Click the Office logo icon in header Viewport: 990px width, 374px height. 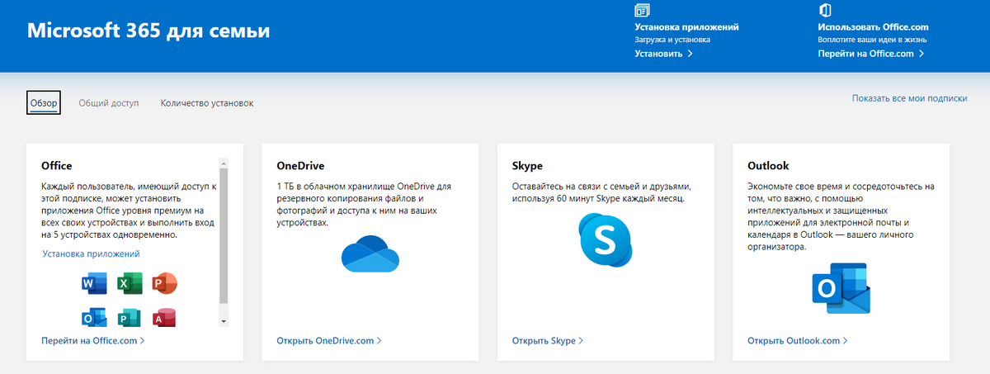point(824,11)
